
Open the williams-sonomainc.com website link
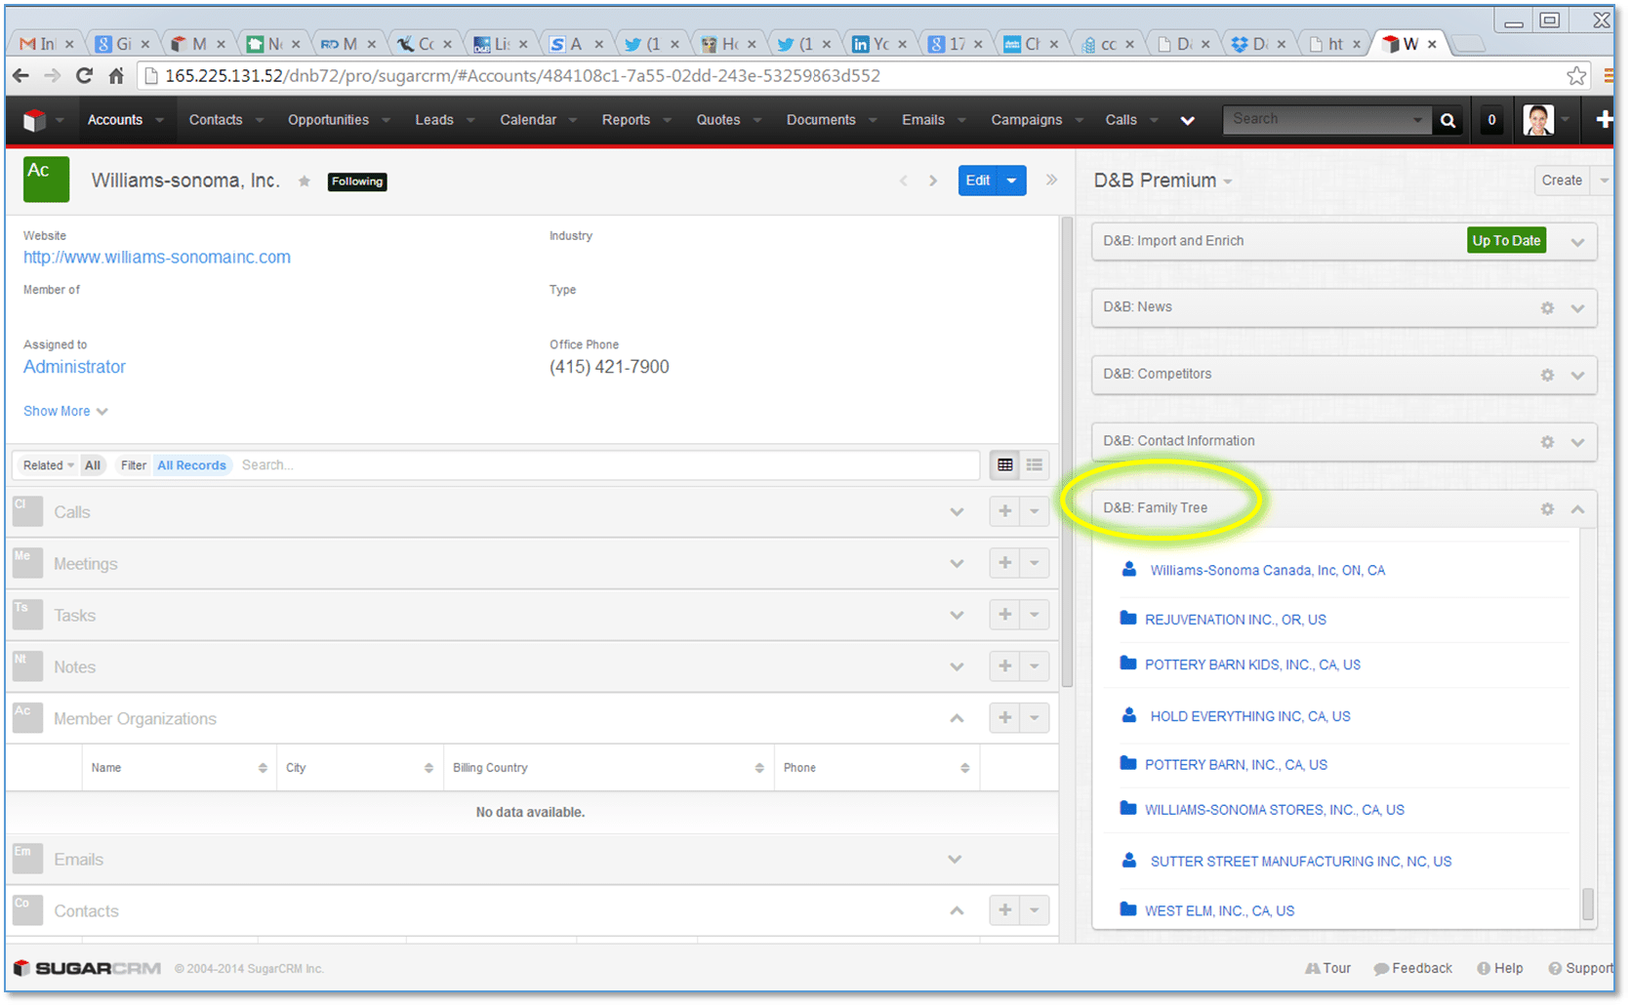(157, 258)
